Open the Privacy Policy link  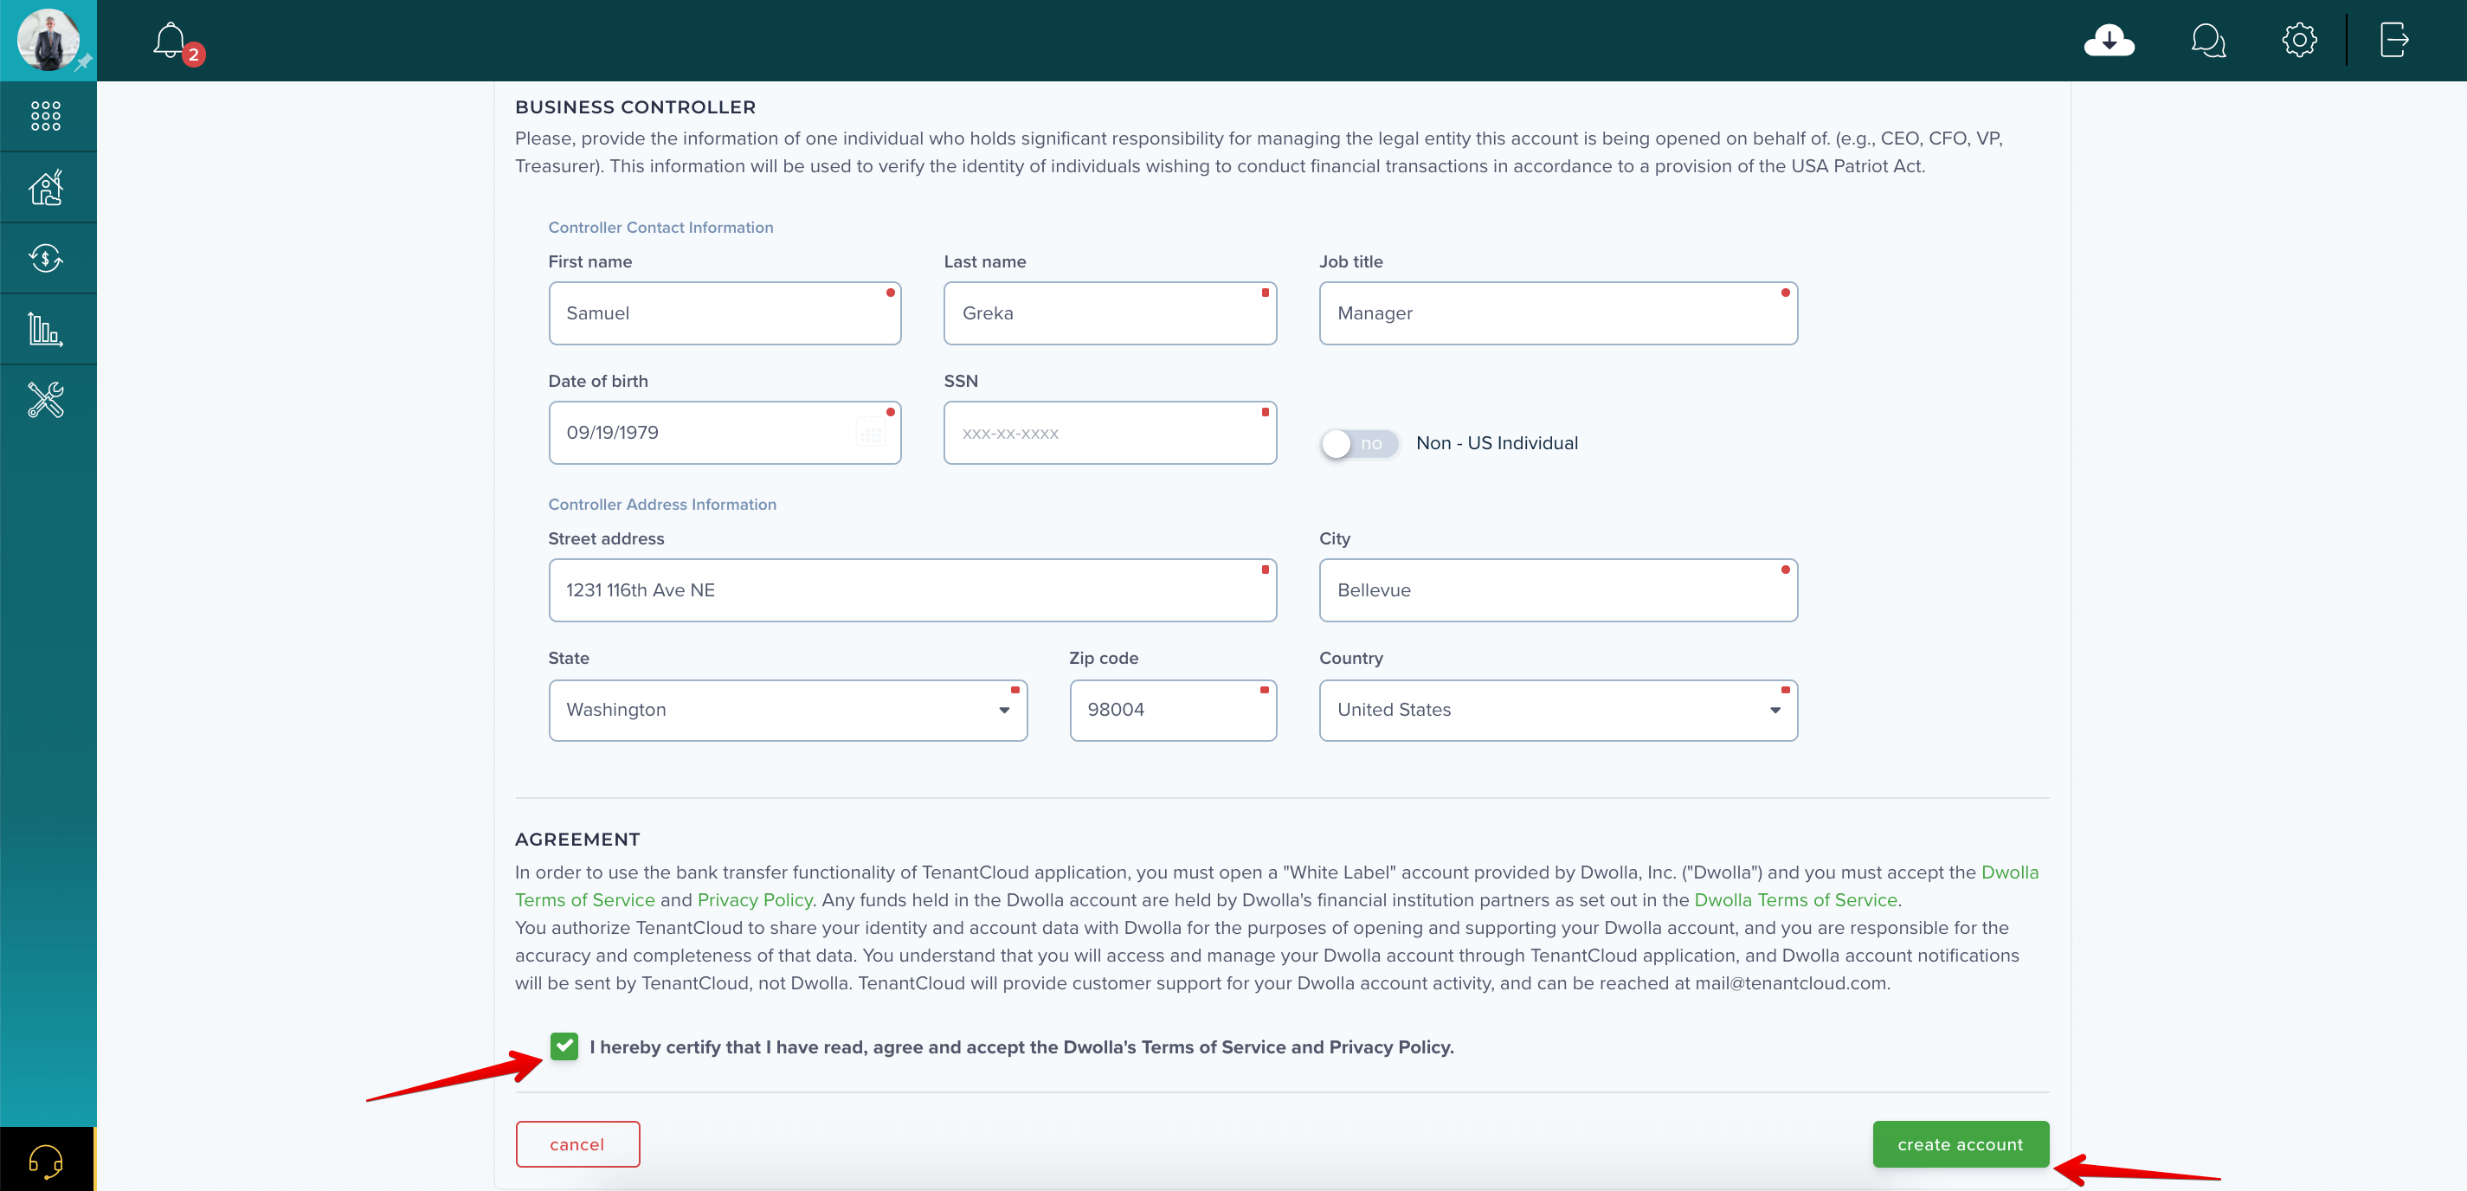[755, 900]
